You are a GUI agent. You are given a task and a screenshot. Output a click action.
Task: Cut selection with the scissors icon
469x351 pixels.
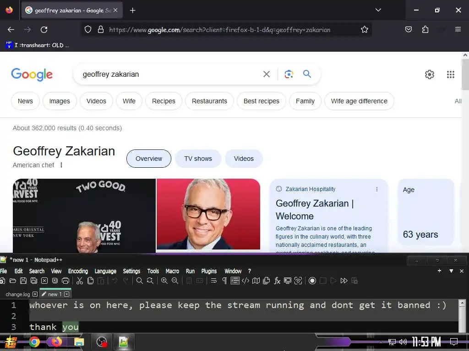pos(79,281)
